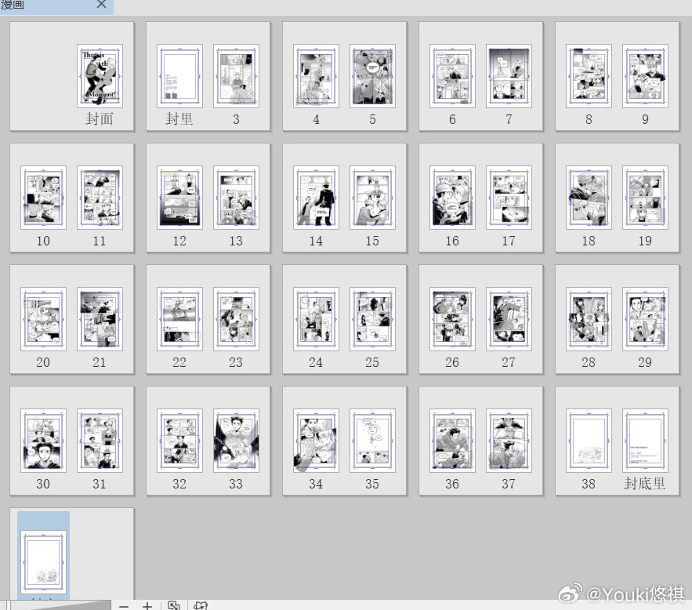Viewport: 692px width, 610px height.
Task: Open page 8 thumbnail
Action: pyautogui.click(x=589, y=76)
